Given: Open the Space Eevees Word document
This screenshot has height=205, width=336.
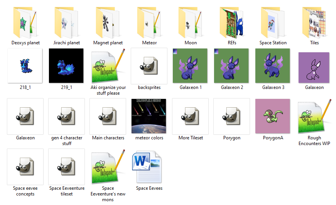Looking at the screenshot, I should click(149, 168).
